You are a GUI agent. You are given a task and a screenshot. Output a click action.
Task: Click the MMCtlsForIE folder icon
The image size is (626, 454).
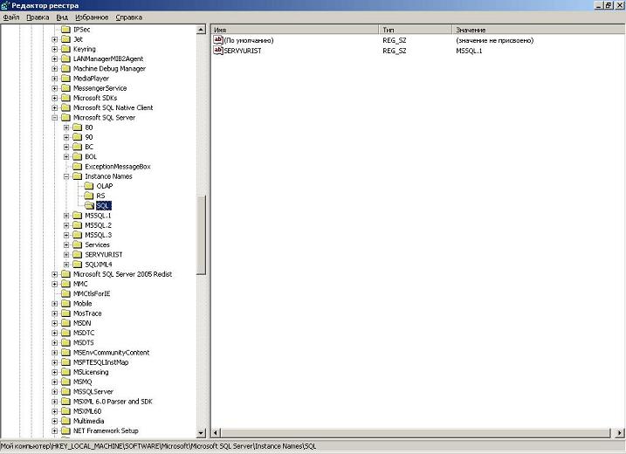pyautogui.click(x=65, y=293)
